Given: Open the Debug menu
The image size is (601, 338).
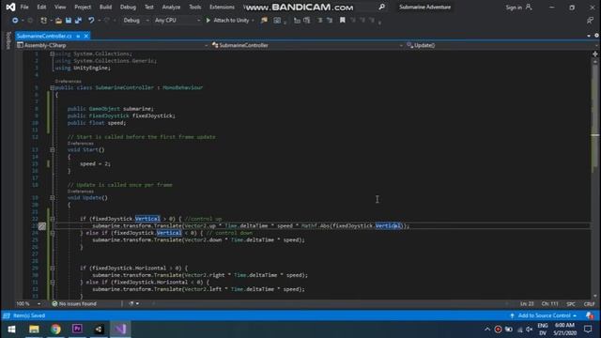Looking at the screenshot, I should pyautogui.click(x=128, y=7).
